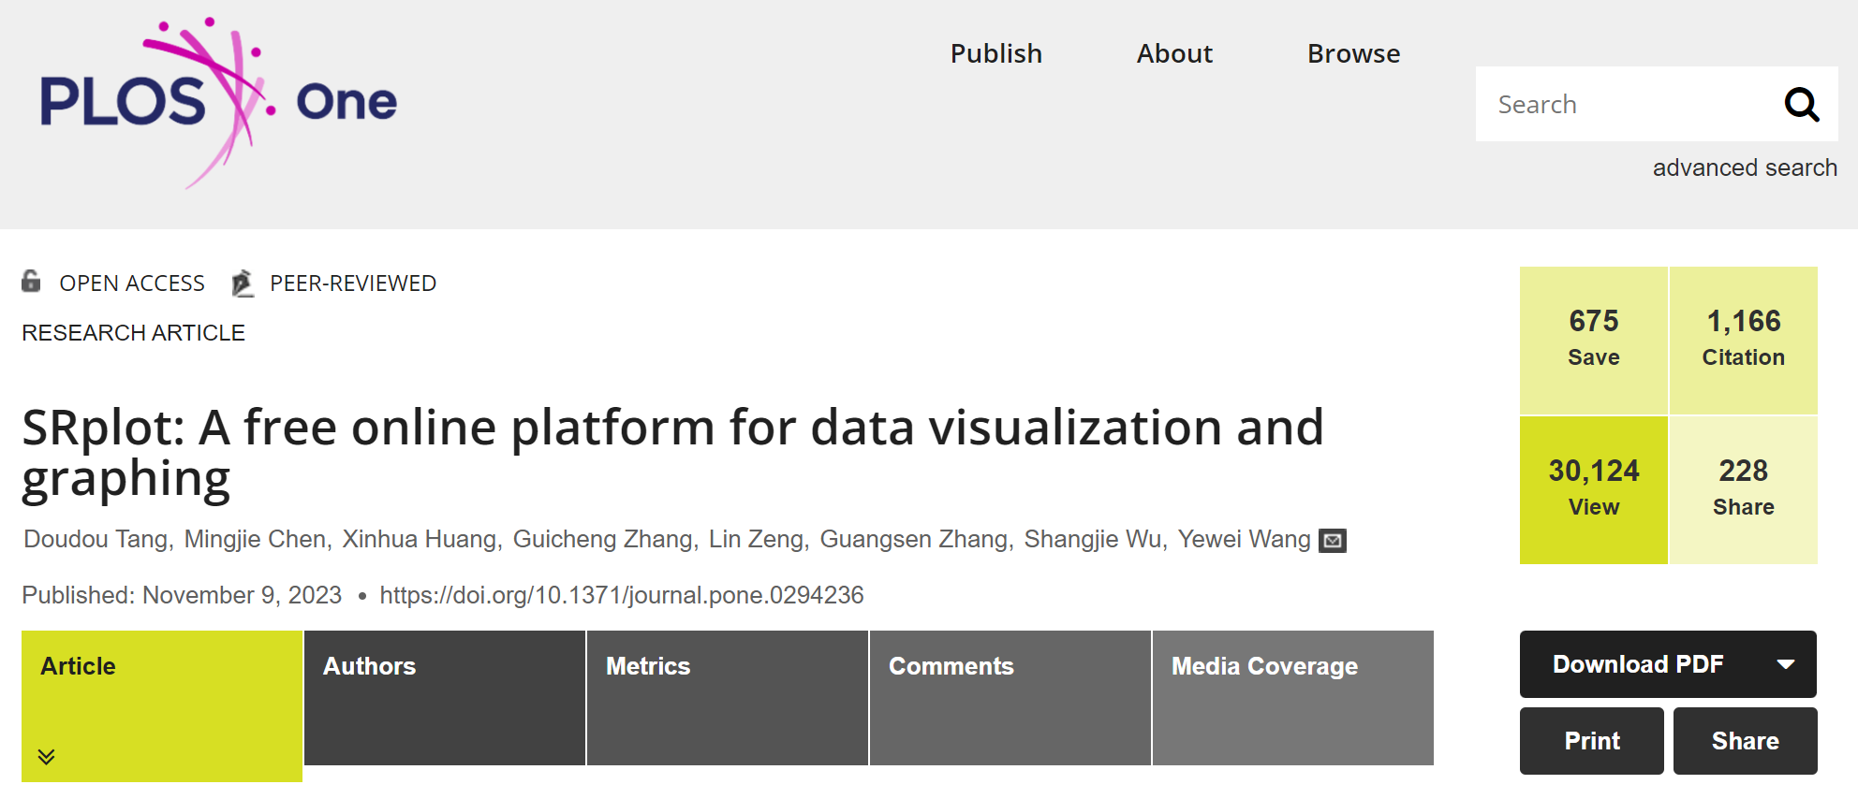Expand the Download PDF dropdown arrow
Image resolution: width=1858 pixels, height=799 pixels.
point(1786,664)
